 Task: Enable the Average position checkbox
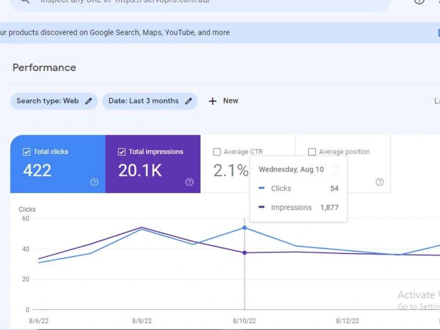[312, 152]
